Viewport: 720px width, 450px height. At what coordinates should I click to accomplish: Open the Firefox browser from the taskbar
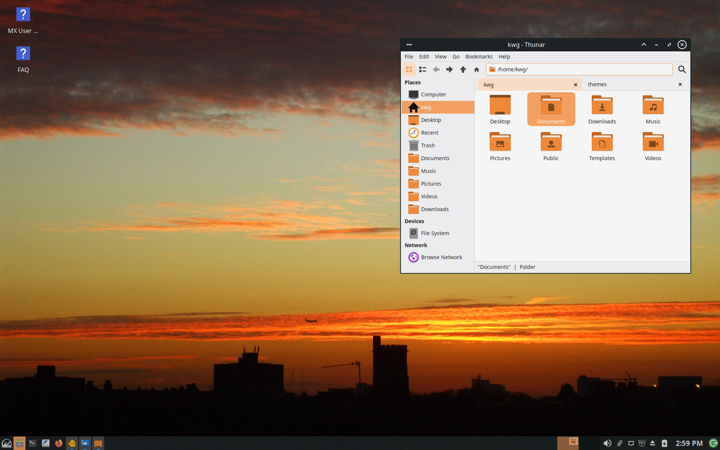pyautogui.click(x=58, y=443)
